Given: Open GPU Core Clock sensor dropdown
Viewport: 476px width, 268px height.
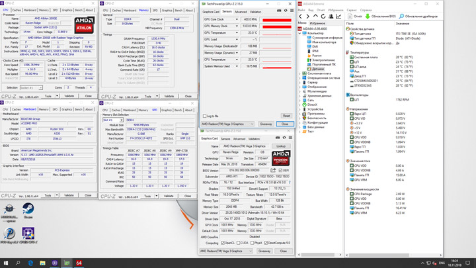Looking at the screenshot, I should [x=237, y=19].
